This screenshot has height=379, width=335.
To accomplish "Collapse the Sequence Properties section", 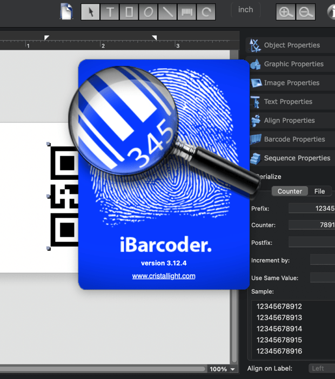I will pos(292,158).
